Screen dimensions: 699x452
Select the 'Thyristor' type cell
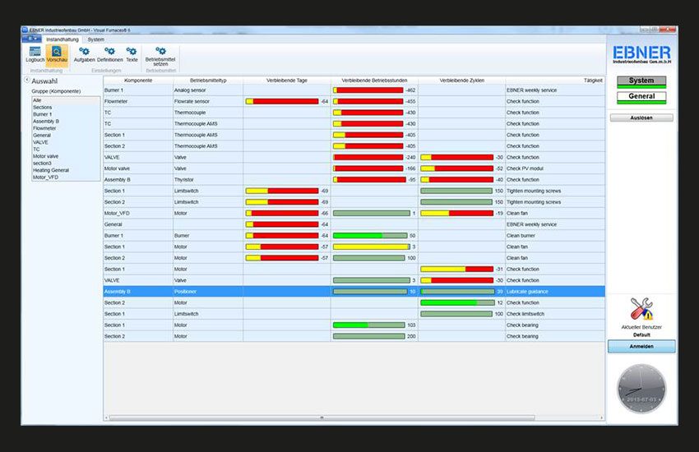tap(208, 180)
